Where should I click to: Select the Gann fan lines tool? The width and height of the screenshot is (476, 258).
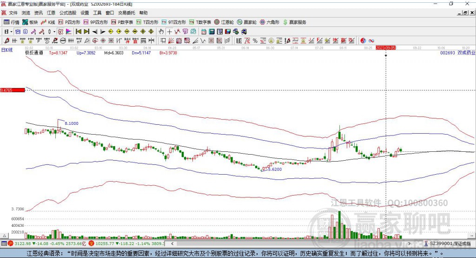tap(171, 41)
